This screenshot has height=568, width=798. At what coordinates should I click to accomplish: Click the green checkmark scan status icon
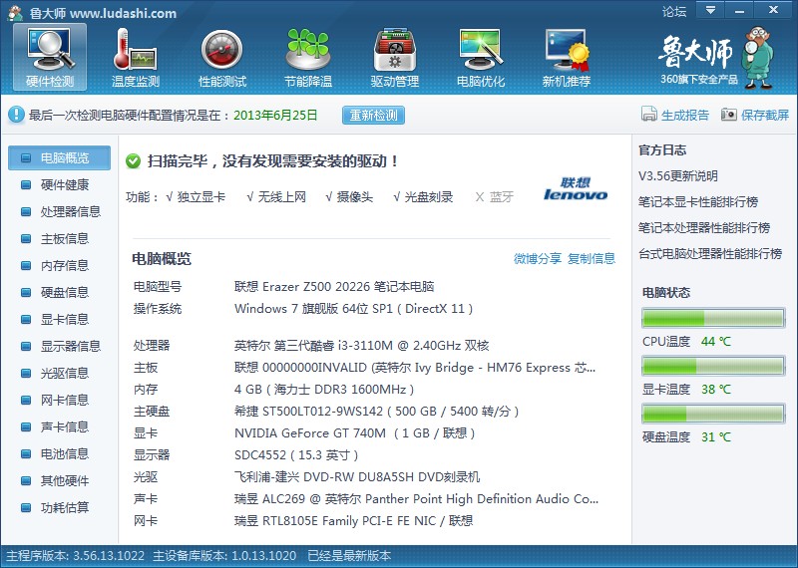133,161
